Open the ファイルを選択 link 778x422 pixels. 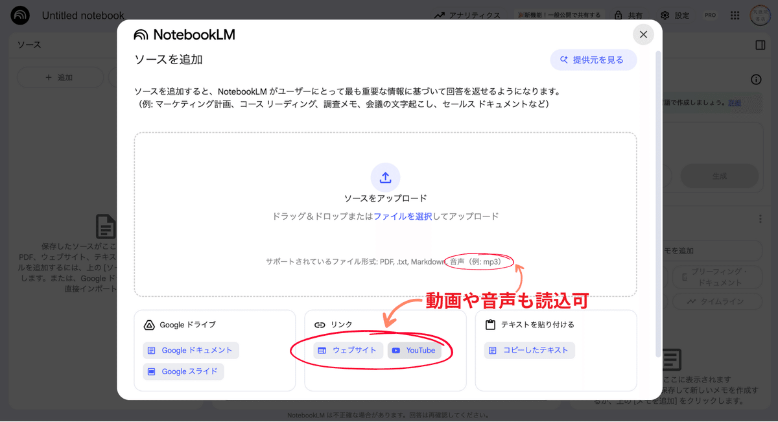pos(403,217)
